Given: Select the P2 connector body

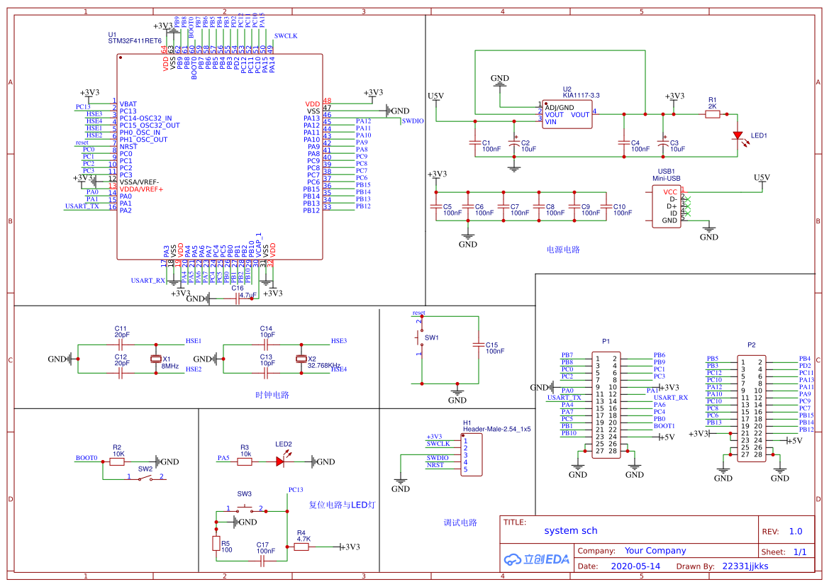Looking at the screenshot, I should pos(751,408).
